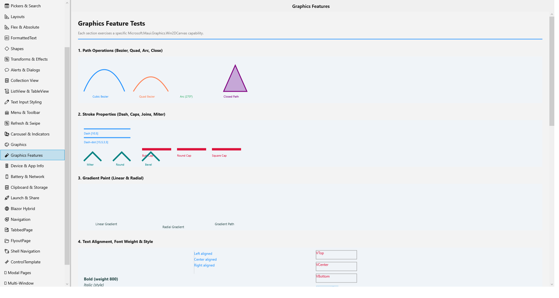The width and height of the screenshot is (559, 298).
Task: Click the VBottom text box
Action: tap(336, 278)
